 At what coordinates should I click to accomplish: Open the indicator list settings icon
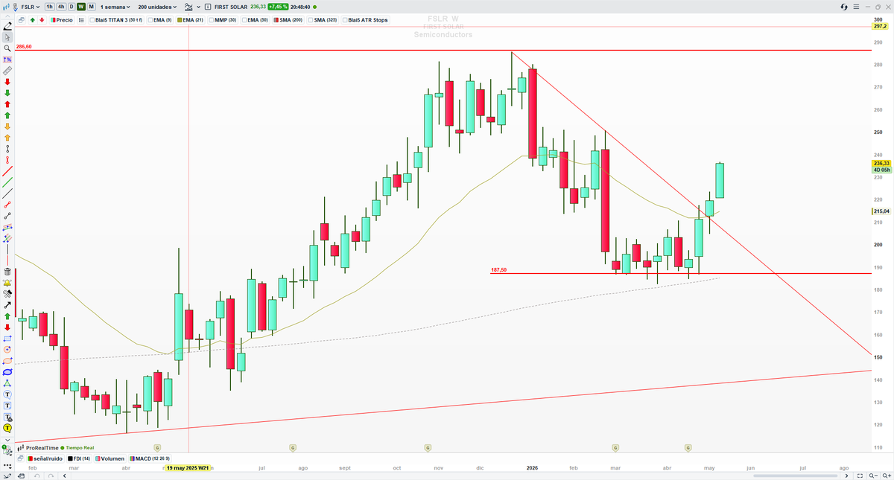click(x=81, y=20)
